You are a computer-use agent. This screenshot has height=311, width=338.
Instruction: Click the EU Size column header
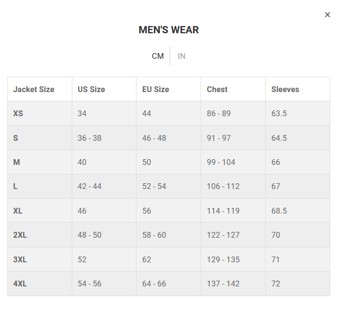pyautogui.click(x=156, y=89)
